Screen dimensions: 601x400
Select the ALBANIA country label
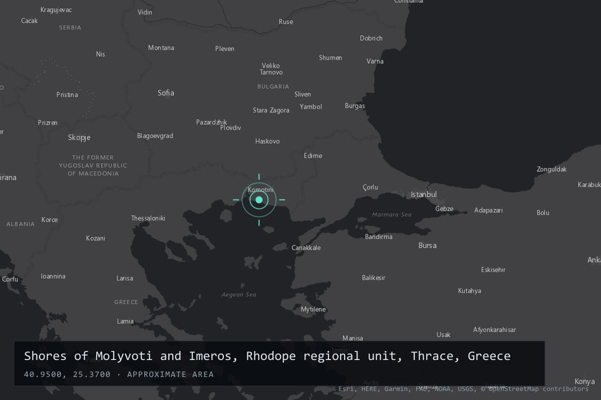[21, 224]
